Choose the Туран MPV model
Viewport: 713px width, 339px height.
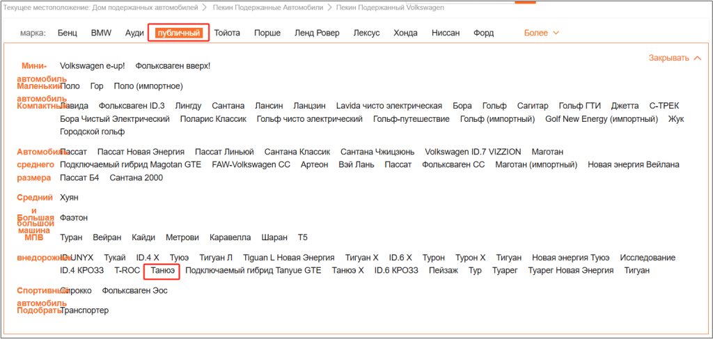point(72,237)
